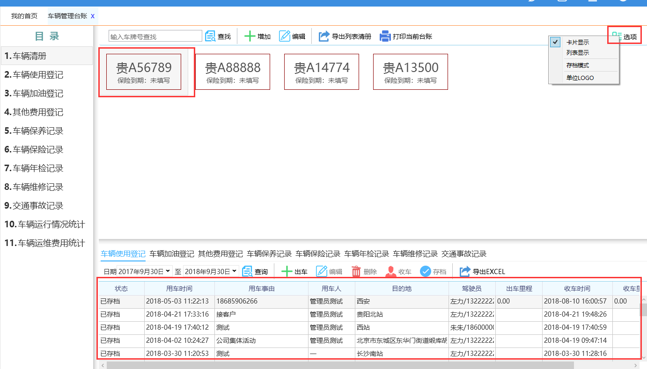Click the printer icon 打印当前台账
This screenshot has width=647, height=369.
tap(385, 36)
